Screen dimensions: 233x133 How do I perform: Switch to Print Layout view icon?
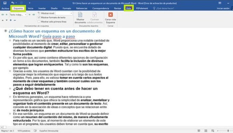(x=206, y=131)
